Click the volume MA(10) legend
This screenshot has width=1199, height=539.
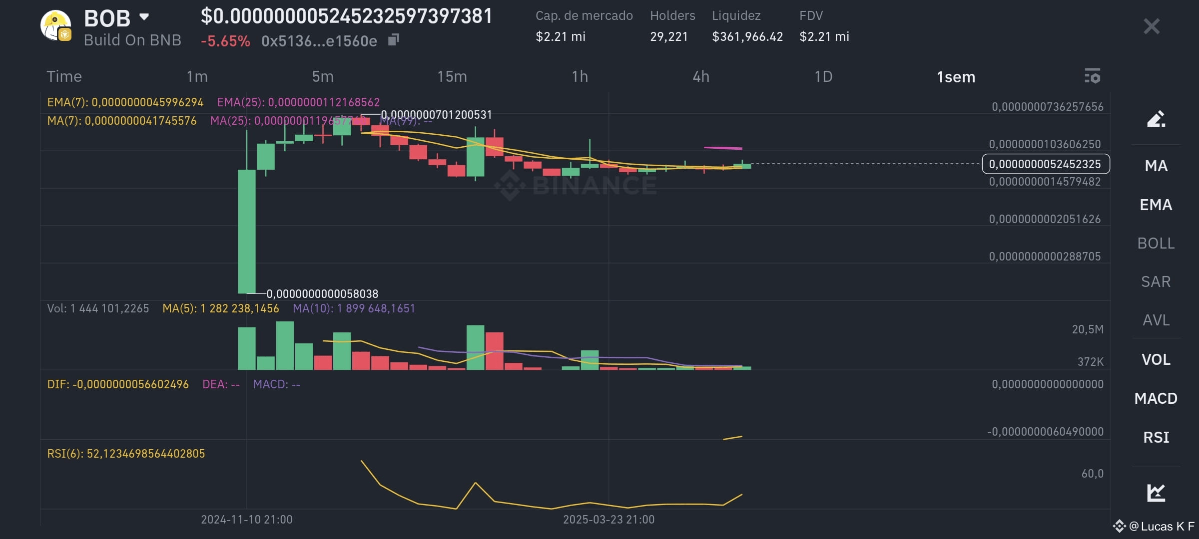point(354,308)
